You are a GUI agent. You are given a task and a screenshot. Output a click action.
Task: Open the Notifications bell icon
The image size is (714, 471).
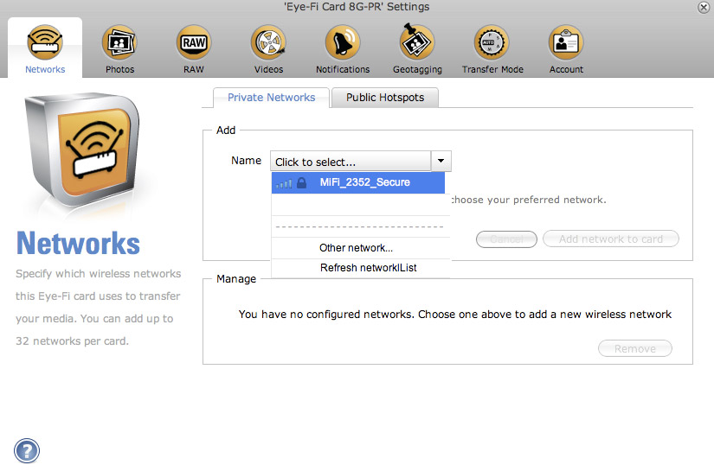click(343, 42)
